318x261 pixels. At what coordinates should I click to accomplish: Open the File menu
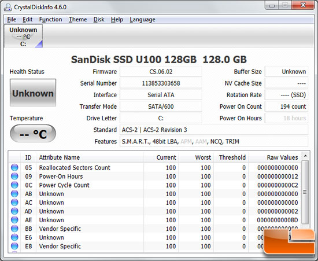tap(12, 20)
